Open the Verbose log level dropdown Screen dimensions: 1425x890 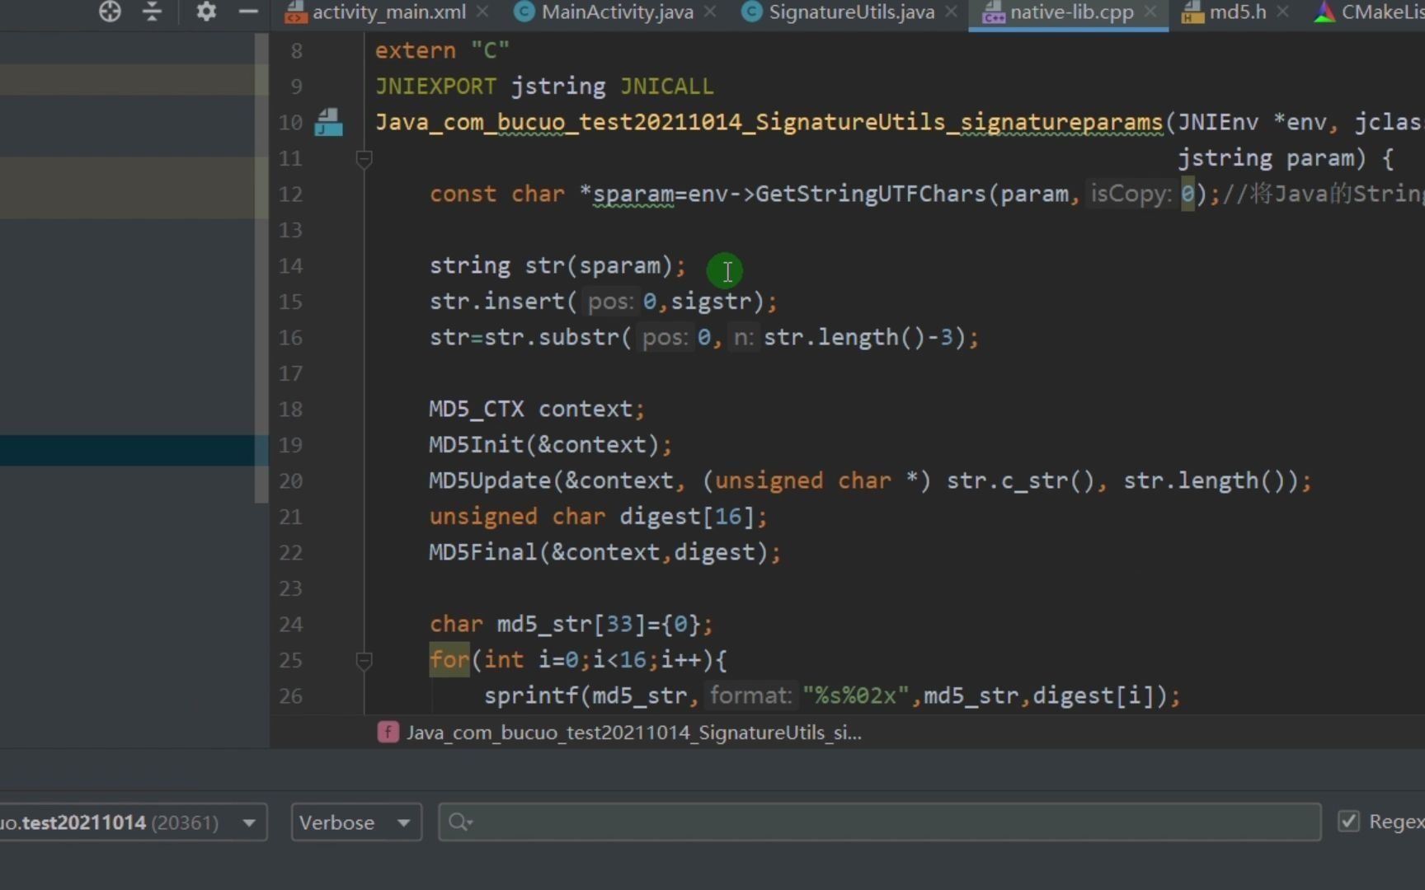(356, 822)
